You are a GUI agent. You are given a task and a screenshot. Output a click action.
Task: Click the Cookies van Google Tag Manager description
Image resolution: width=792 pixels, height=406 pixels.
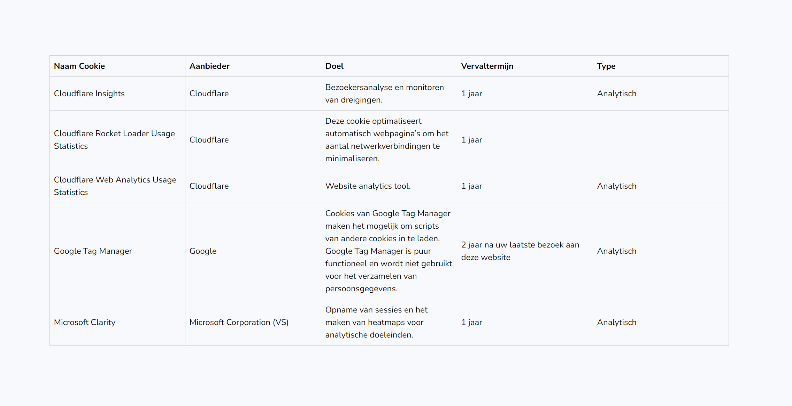(389, 251)
